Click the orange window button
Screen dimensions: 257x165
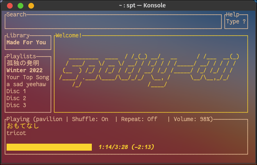31,6
